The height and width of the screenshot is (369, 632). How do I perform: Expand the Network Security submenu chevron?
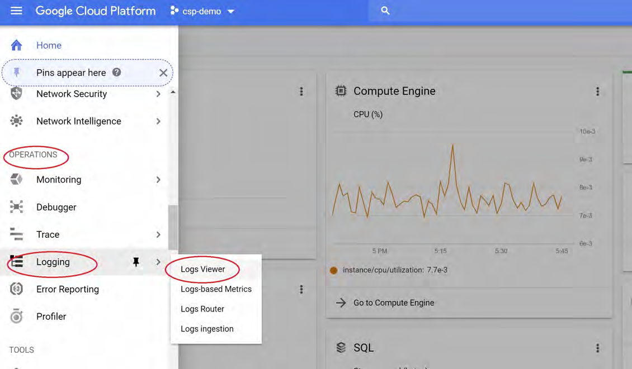click(158, 94)
